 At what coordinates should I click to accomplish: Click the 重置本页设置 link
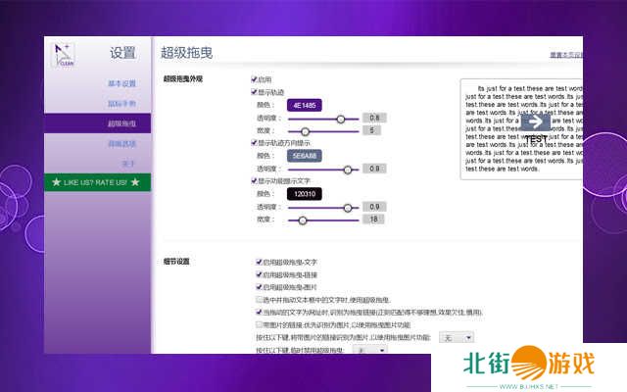pos(565,55)
